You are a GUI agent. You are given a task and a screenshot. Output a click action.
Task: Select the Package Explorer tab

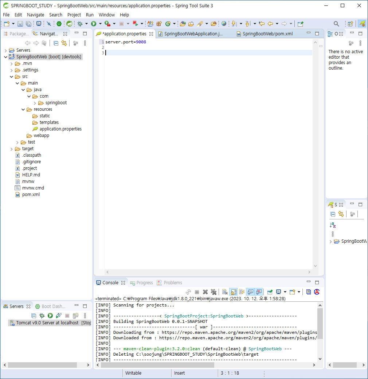16,34
